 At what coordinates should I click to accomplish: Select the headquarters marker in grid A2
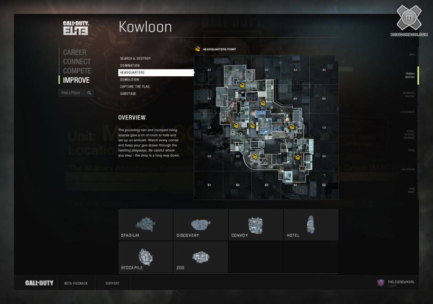coord(242,85)
